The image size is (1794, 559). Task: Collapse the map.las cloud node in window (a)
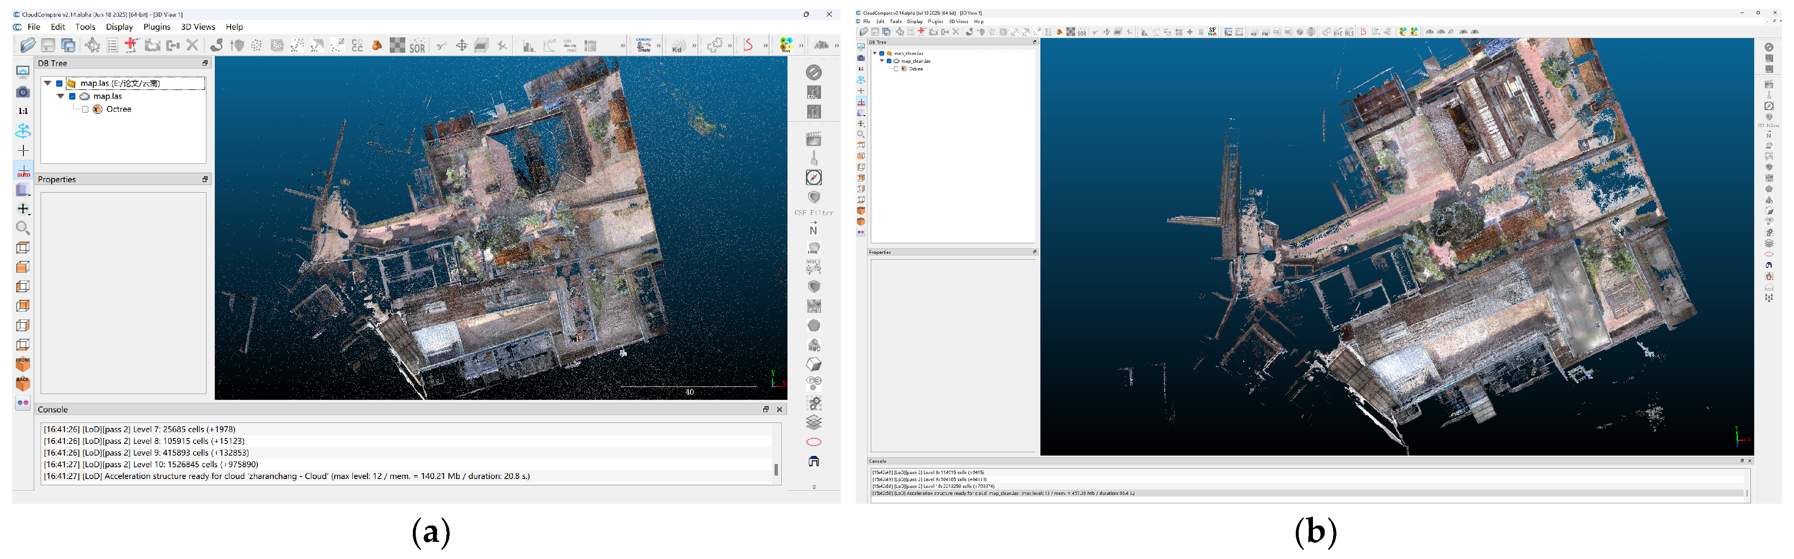[x=61, y=97]
